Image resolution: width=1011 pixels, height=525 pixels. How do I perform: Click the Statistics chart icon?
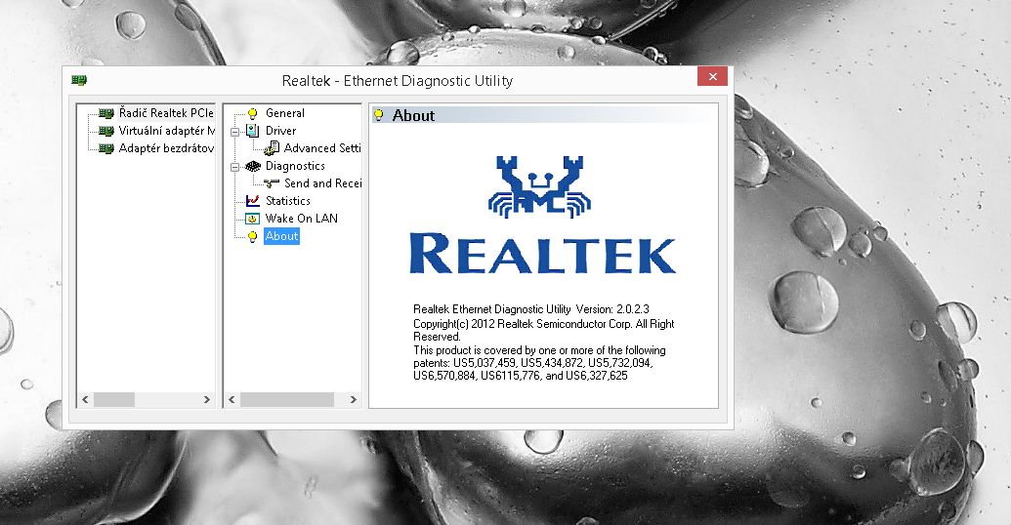(253, 201)
